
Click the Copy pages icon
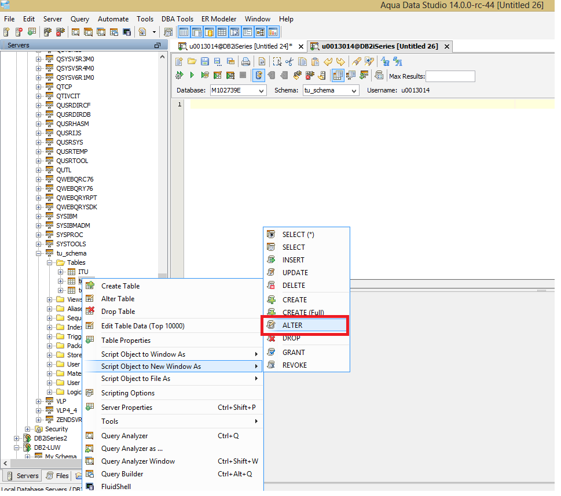[x=302, y=61]
